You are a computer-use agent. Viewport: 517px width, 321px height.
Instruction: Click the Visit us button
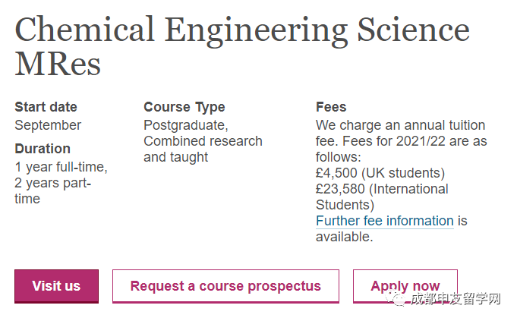tap(56, 286)
